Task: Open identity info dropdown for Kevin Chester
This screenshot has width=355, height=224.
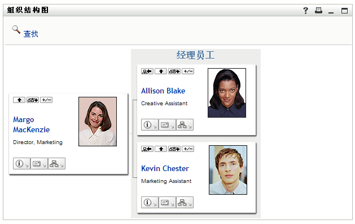Action: tap(150, 202)
